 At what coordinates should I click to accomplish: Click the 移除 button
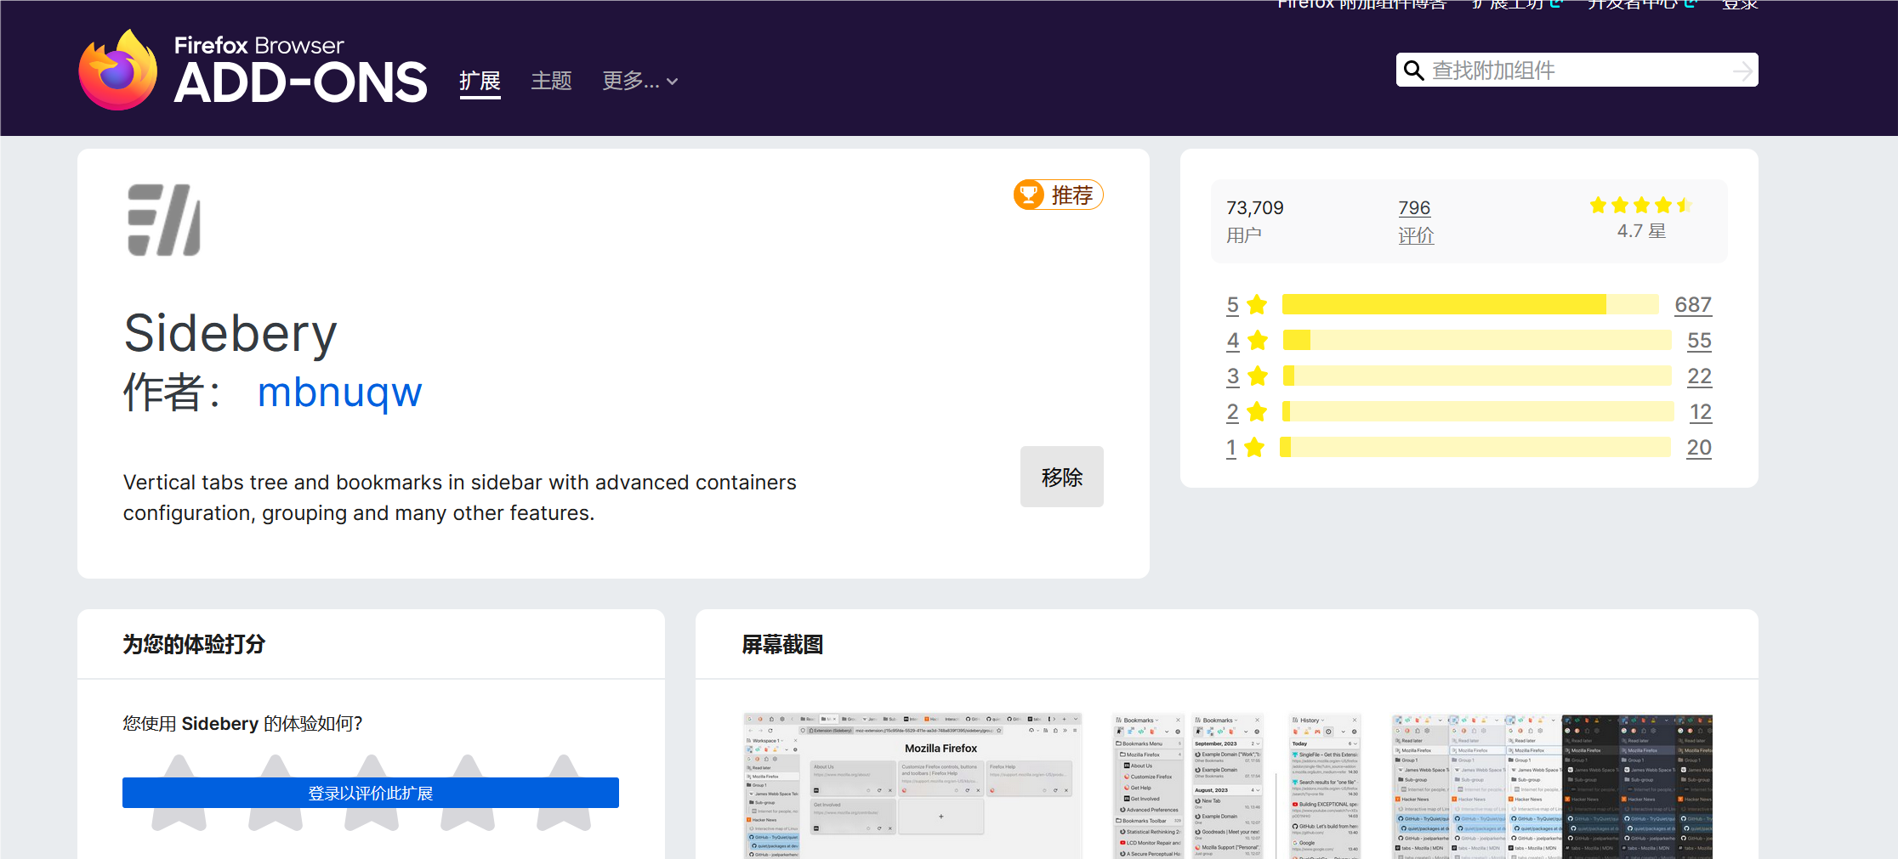(x=1062, y=477)
